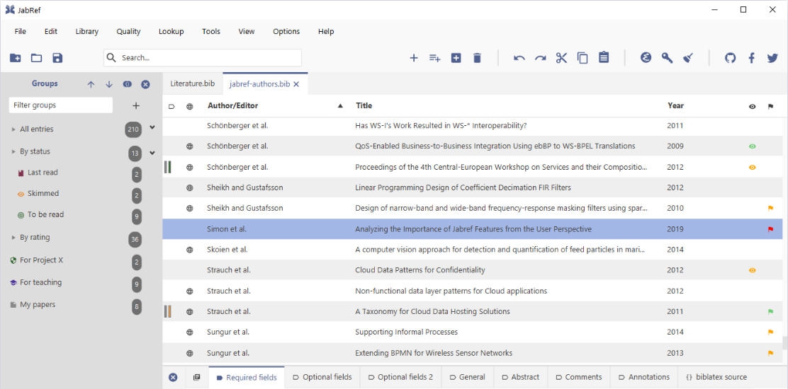Screen dimensions: 788x389
Task: Click the entry type icon in the editor bar
Action: pyautogui.click(x=196, y=378)
